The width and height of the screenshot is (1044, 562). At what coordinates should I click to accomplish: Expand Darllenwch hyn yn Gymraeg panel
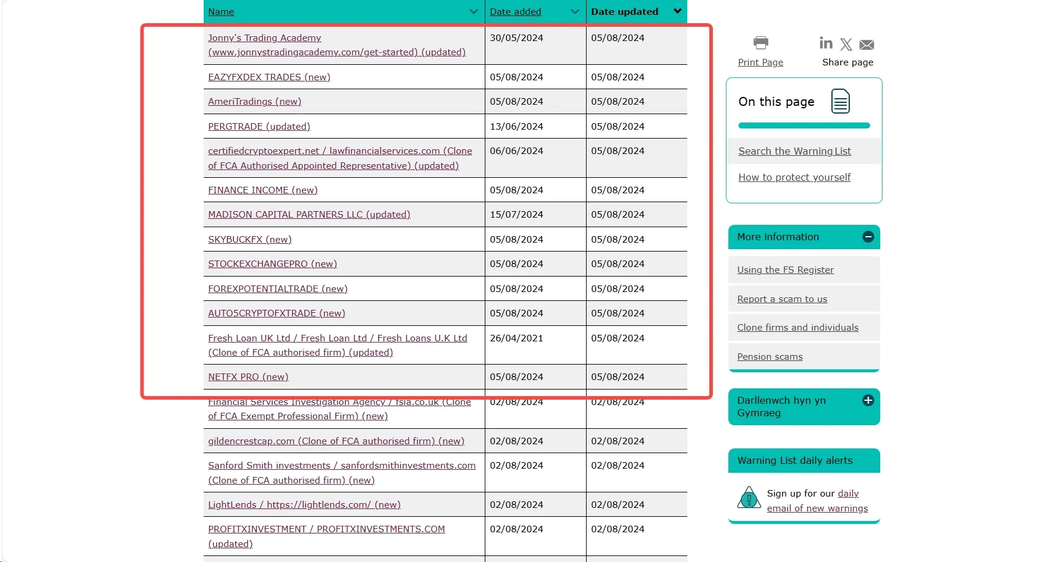(868, 400)
